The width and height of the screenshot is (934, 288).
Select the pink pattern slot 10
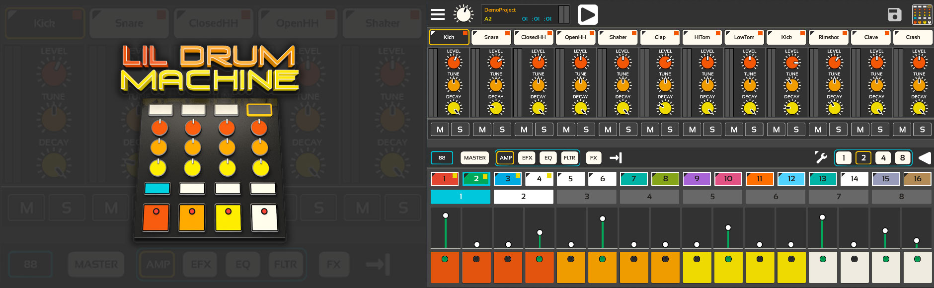(728, 179)
